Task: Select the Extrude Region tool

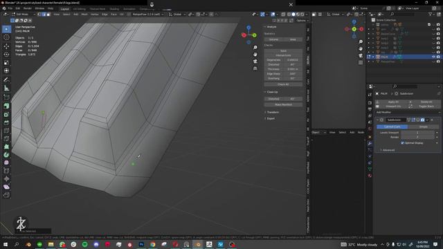Action: [x=6, y=106]
